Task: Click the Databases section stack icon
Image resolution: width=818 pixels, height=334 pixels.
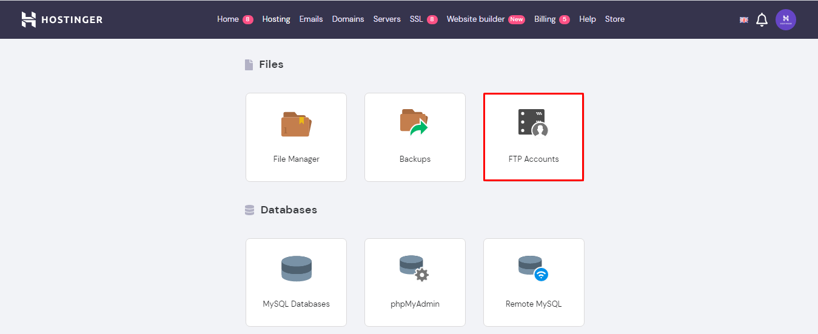Action: (x=249, y=210)
